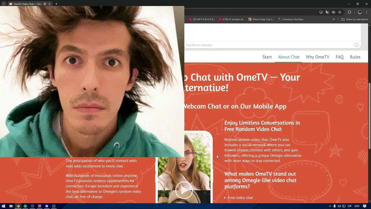
Task: Click the crossed-out eye tracking protection icon
Action: 333,12
